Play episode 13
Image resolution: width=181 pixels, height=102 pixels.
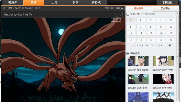151,33
